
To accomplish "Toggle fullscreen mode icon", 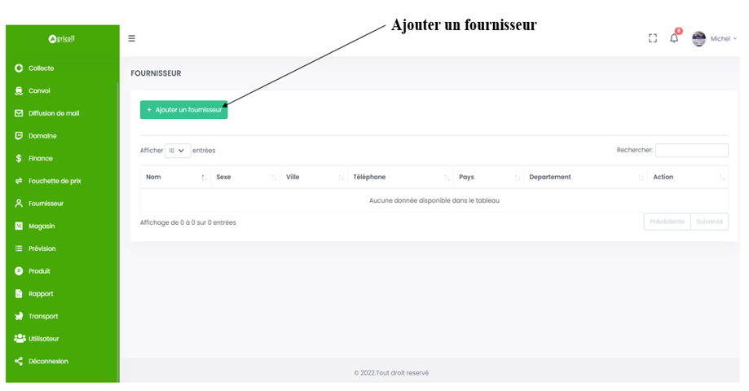I will tap(652, 38).
